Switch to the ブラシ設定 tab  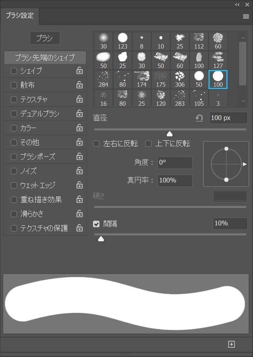tap(20, 16)
